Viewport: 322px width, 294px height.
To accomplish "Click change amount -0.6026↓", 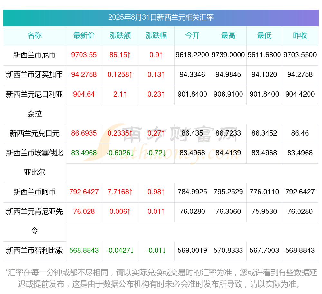I will click(x=120, y=153).
